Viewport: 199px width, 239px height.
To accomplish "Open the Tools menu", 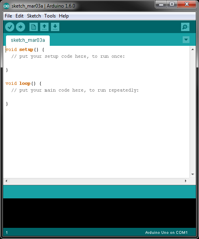I will point(50,16).
